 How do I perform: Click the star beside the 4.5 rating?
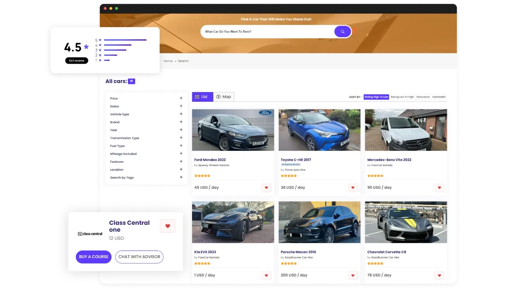click(x=86, y=47)
